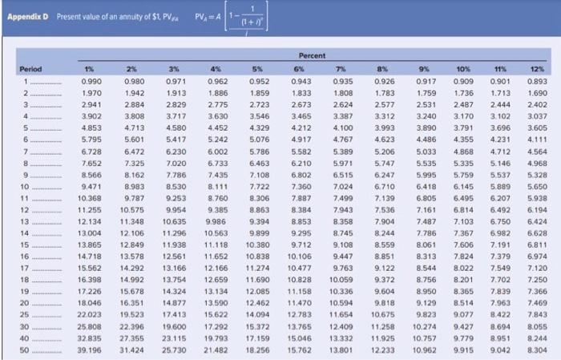Viewport: 561px width, 360px height.
Task: Click the 6% column header
Action: point(299,69)
